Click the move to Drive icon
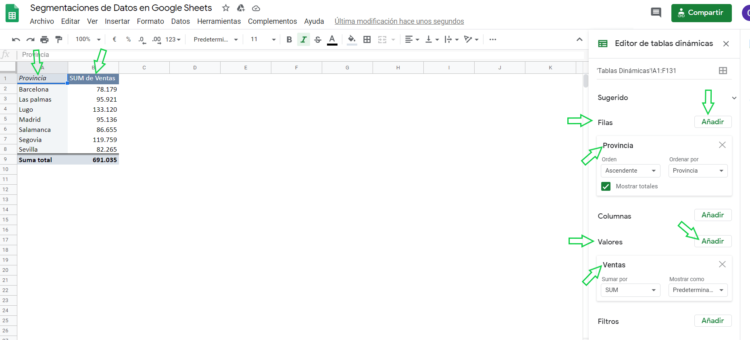750x340 pixels. 241,8
